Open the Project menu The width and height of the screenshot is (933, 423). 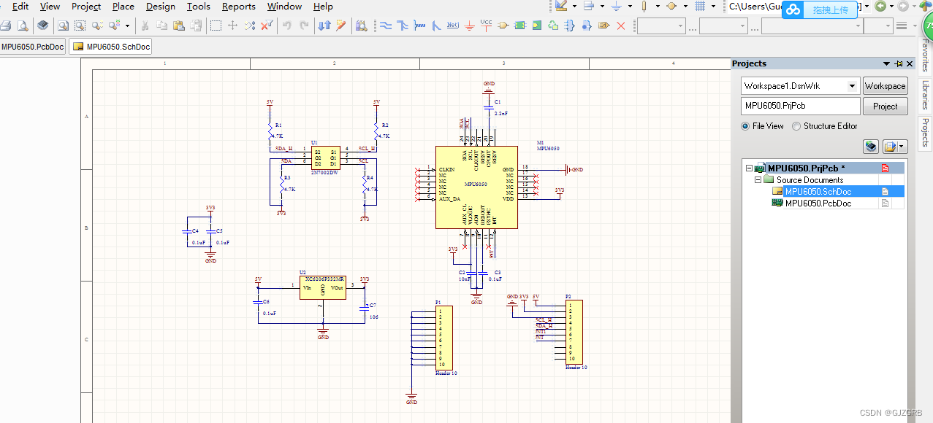(x=86, y=7)
